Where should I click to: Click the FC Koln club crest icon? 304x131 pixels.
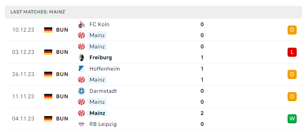[x=81, y=24]
